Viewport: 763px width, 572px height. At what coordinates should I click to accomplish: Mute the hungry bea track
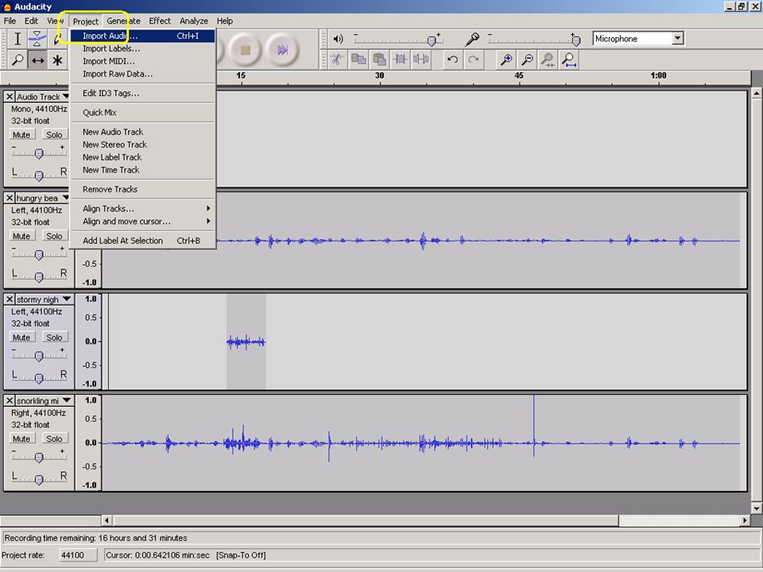click(x=21, y=236)
